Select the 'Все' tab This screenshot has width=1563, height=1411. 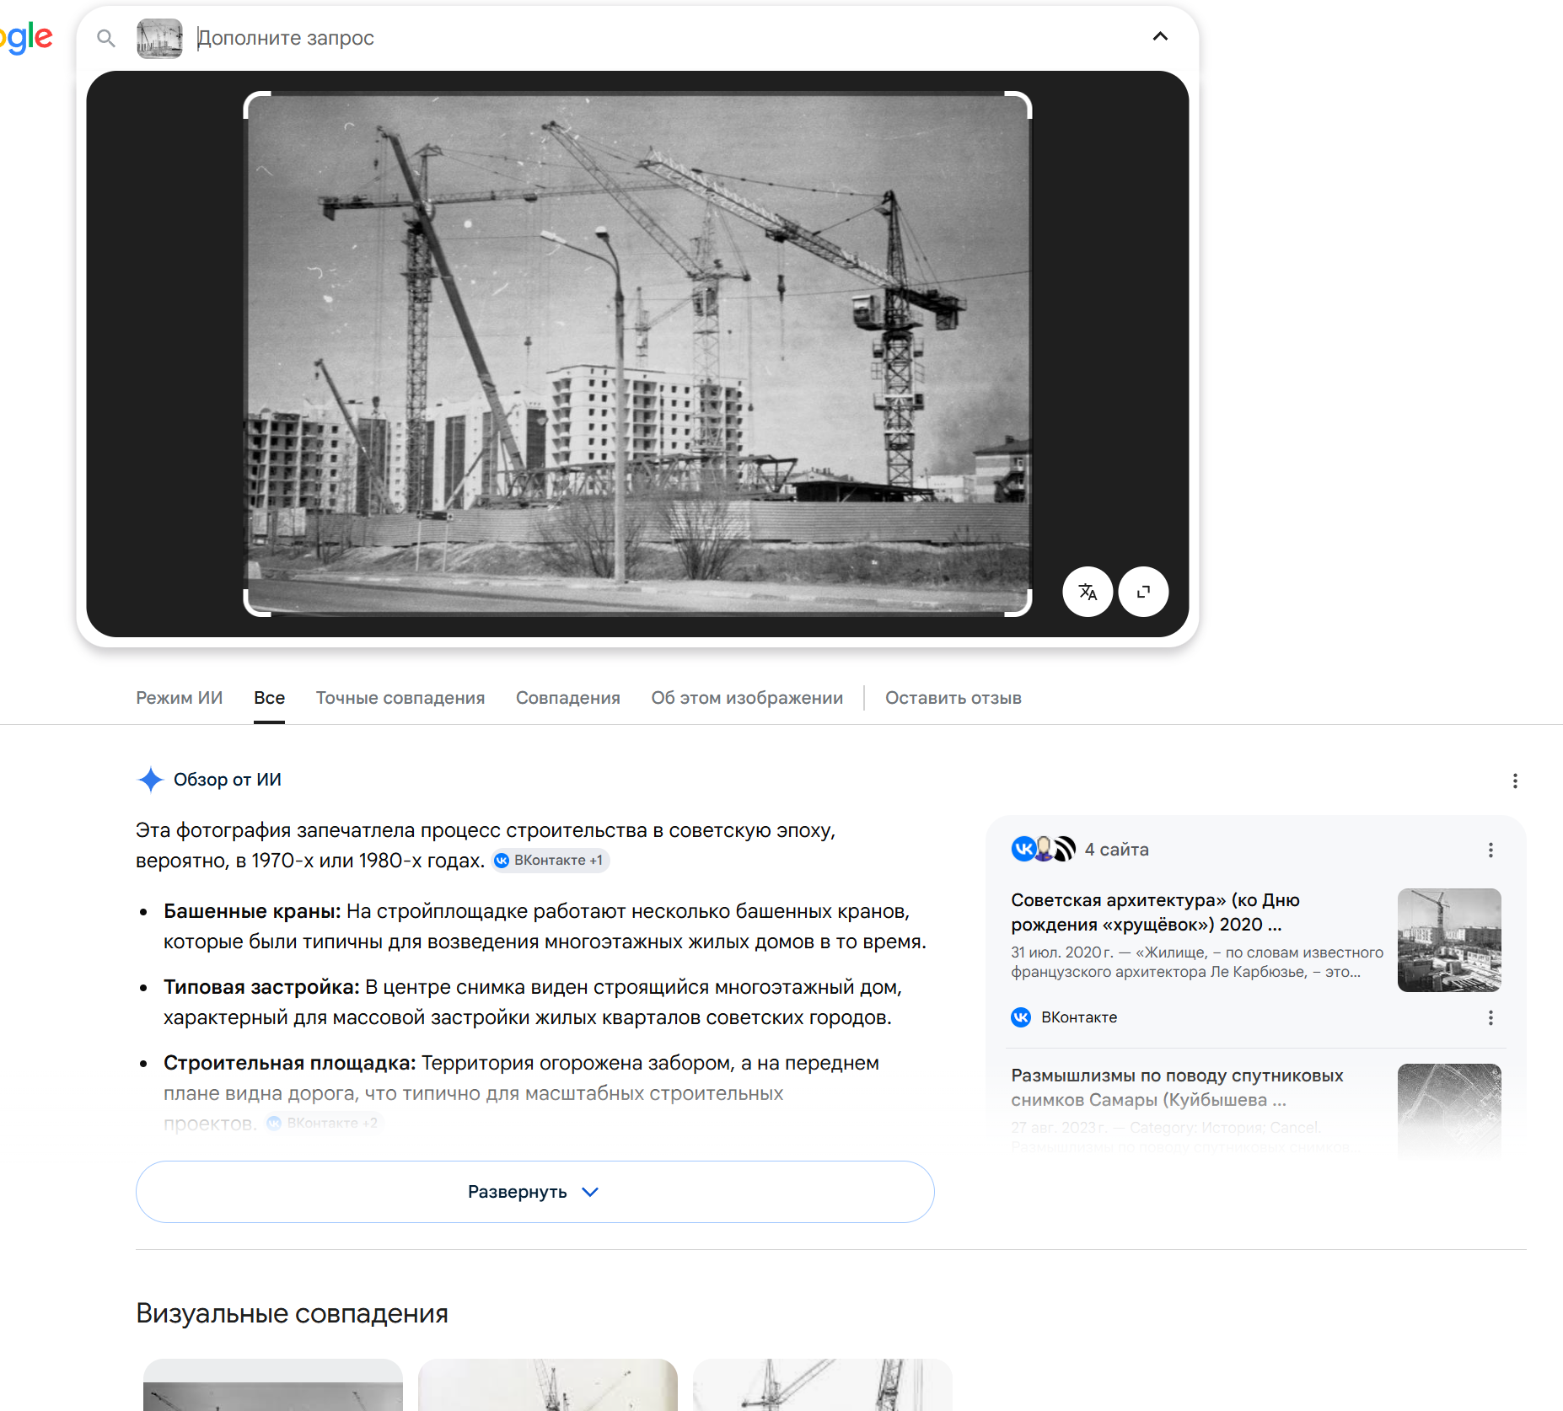[270, 698]
